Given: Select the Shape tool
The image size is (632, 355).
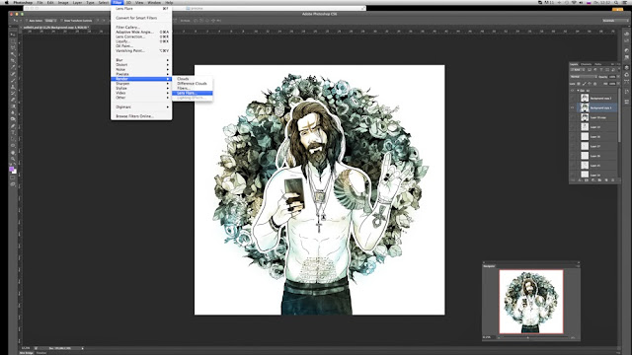Looking at the screenshot, I should click(13, 145).
